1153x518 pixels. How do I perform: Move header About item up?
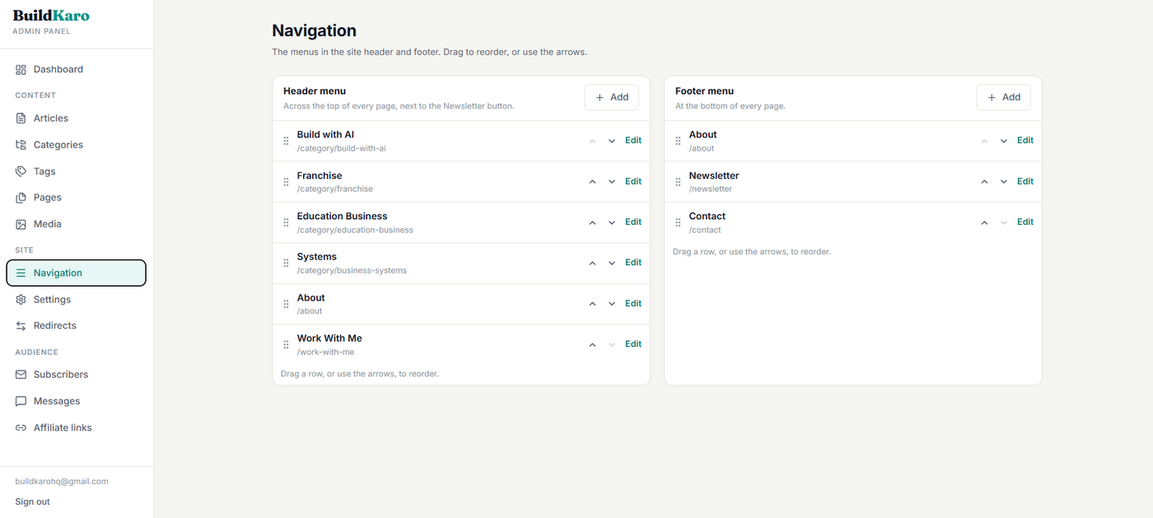pos(592,304)
